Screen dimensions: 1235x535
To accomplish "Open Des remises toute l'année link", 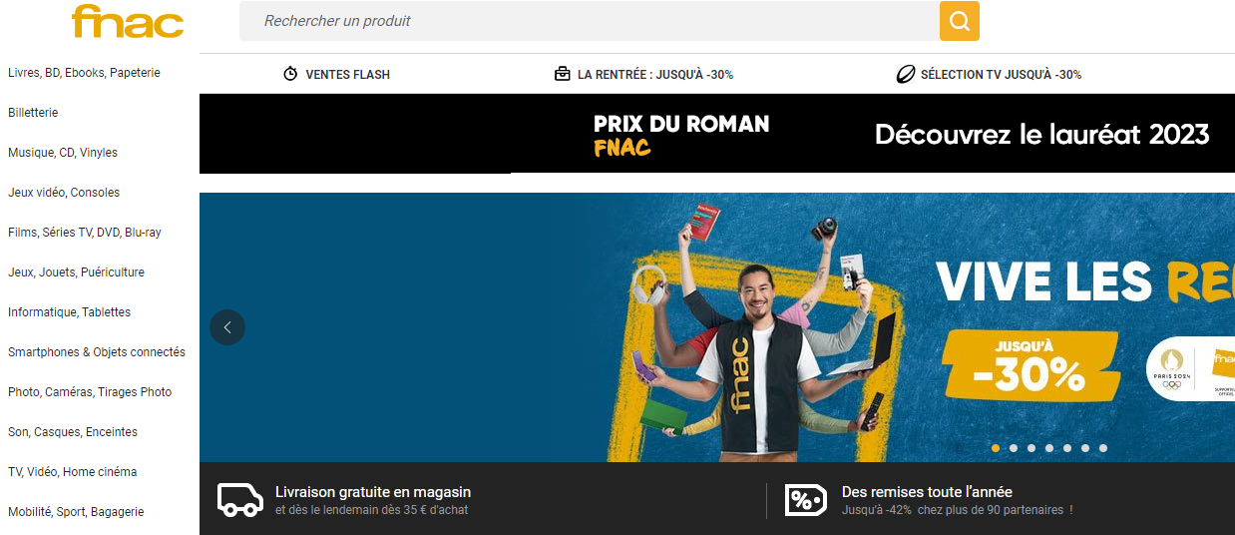I will coord(927,492).
